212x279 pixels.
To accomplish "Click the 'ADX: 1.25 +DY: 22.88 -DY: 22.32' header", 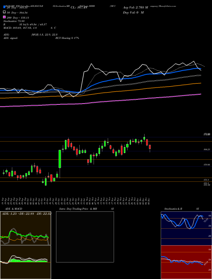I will 26,213.
